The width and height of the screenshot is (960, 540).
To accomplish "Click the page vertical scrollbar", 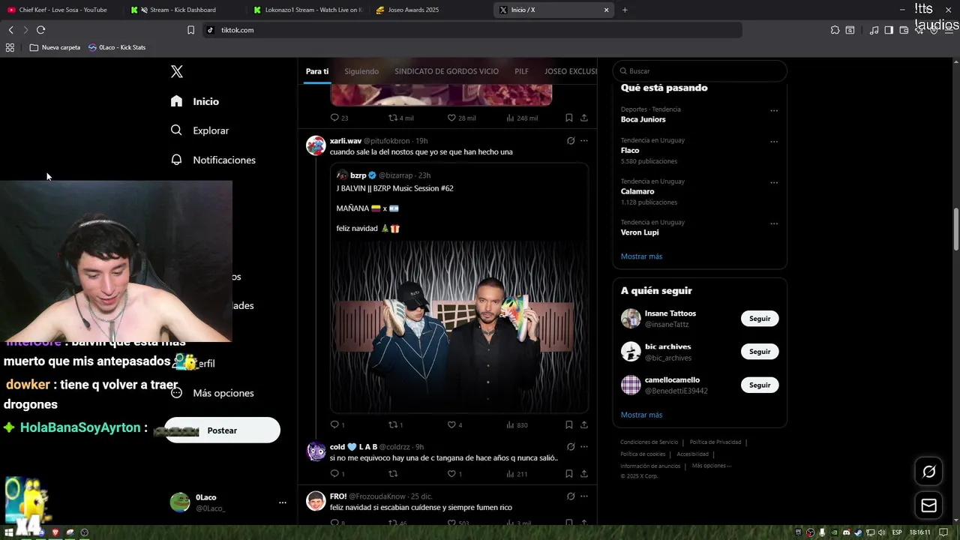I will click(956, 230).
